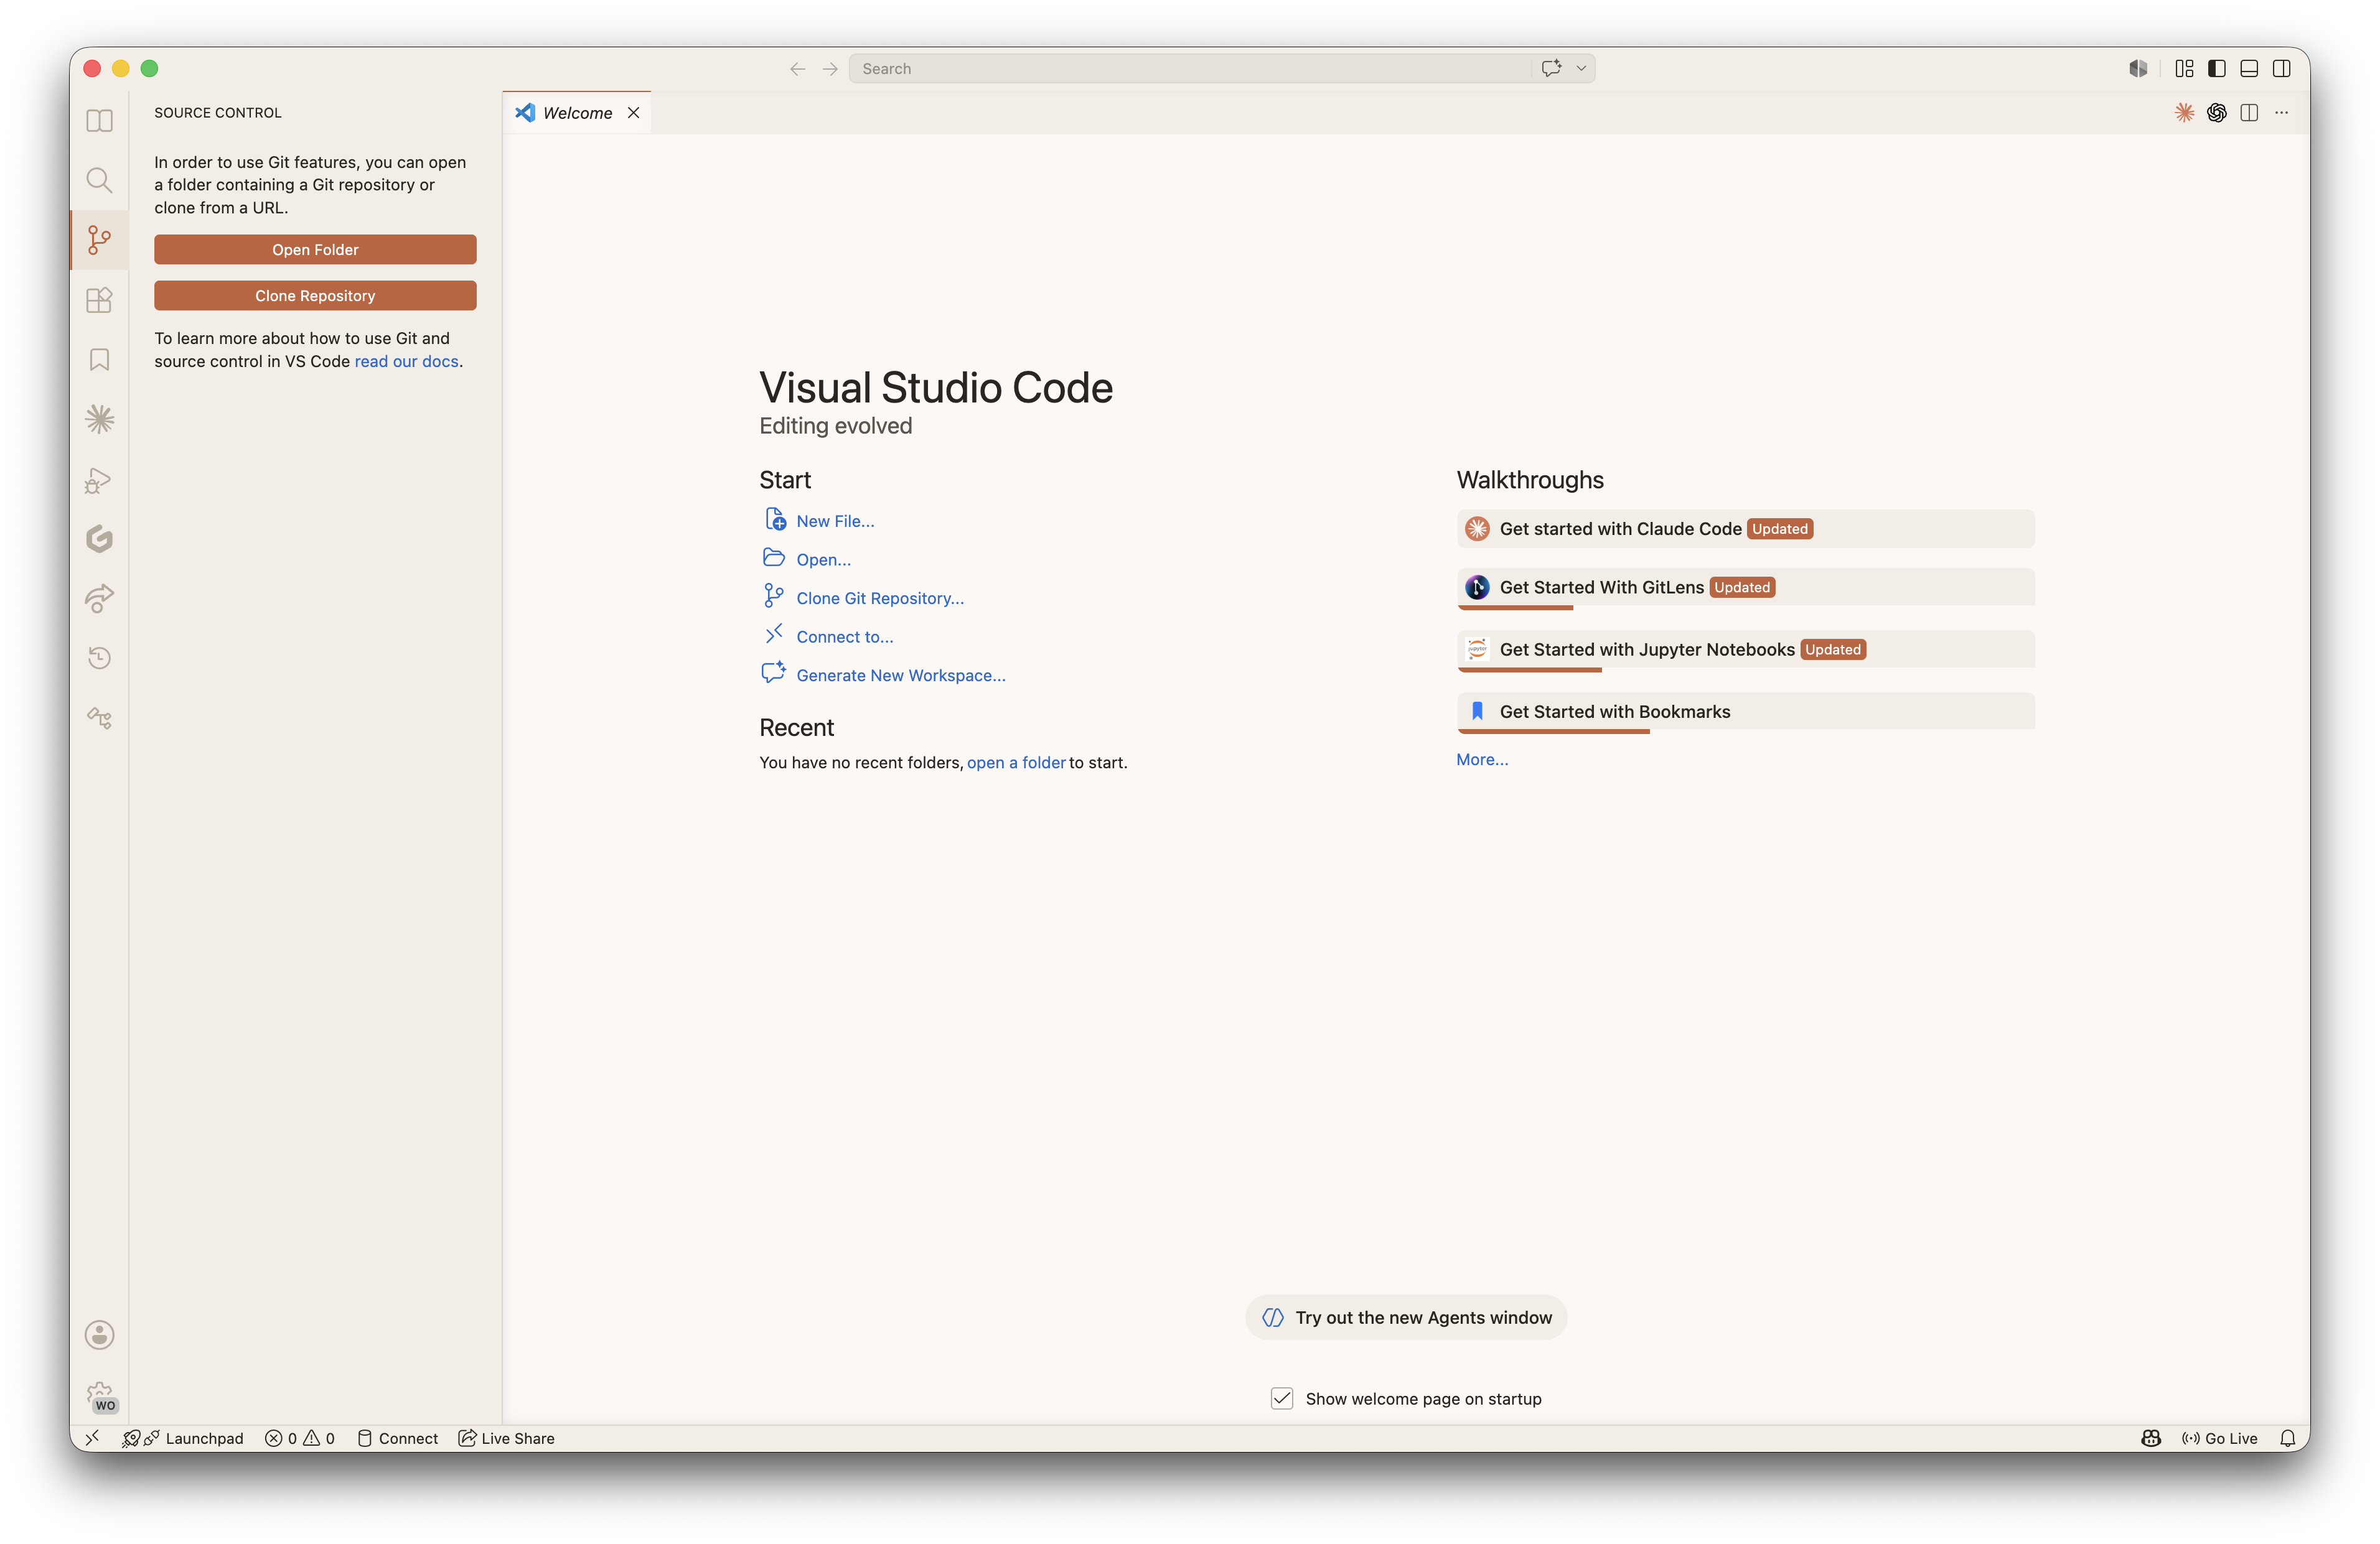Start Live Share from the status bar
This screenshot has height=1544, width=2380.
coord(506,1438)
